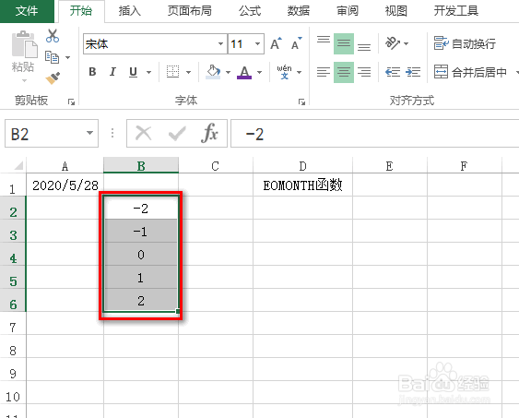The width and height of the screenshot is (519, 418).
Task: Click the Select All corner triangle
Action: 18,165
